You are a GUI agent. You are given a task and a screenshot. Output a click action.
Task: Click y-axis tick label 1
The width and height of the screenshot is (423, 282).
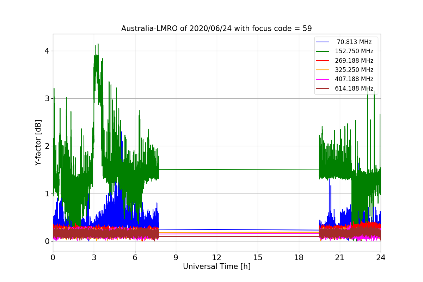pos(47,194)
